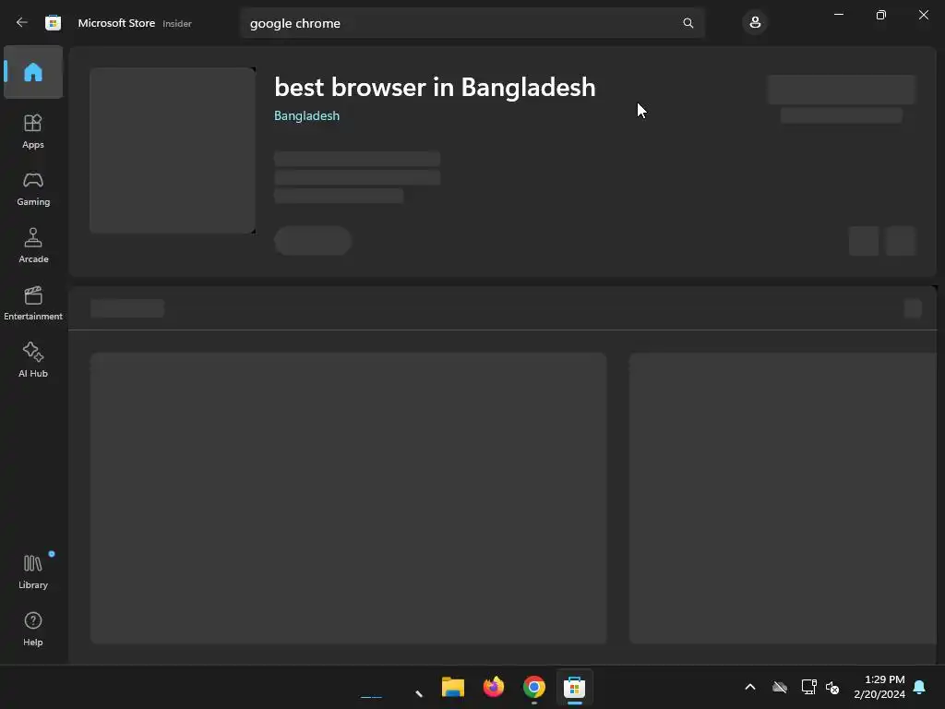Click Microsoft Store taskbar icon
Screen dimensions: 945x709
click(574, 687)
